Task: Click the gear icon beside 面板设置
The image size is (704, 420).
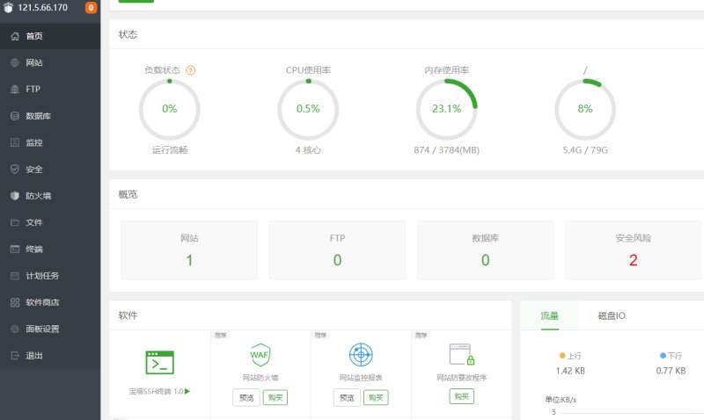Action: (x=15, y=329)
